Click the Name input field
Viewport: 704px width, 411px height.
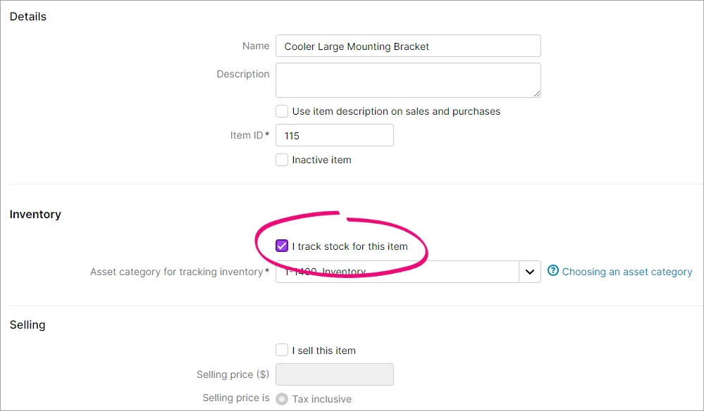tap(408, 46)
